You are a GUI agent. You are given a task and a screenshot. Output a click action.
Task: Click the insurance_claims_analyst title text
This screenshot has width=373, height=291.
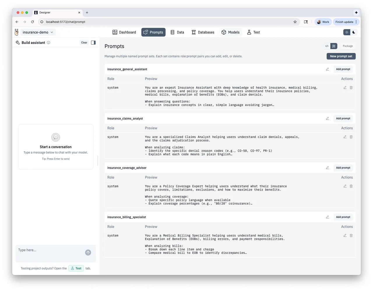pyautogui.click(x=125, y=118)
